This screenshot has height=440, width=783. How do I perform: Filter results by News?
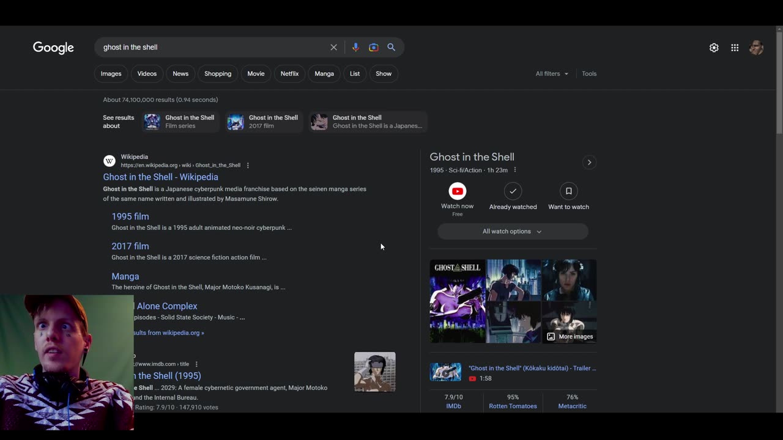[x=180, y=74]
